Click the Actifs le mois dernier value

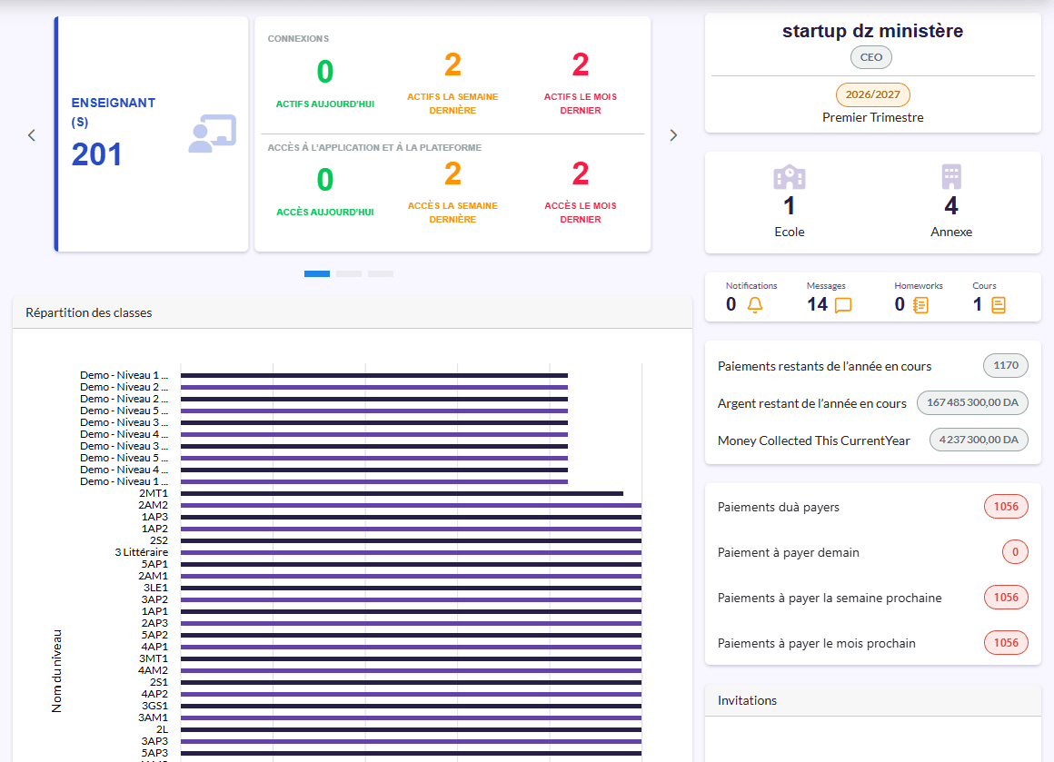(x=581, y=64)
